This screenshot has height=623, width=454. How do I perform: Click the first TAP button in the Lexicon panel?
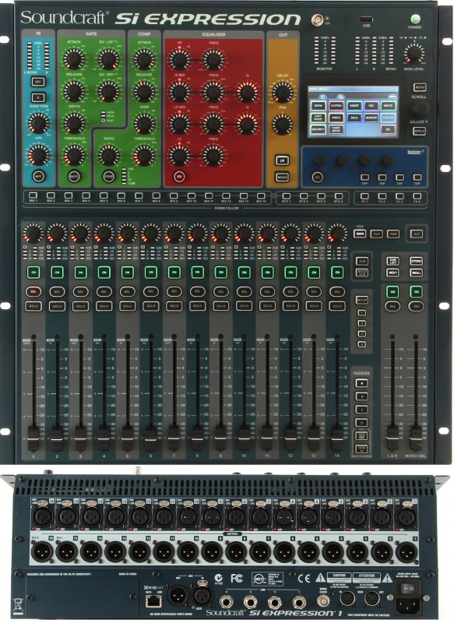[x=364, y=178]
